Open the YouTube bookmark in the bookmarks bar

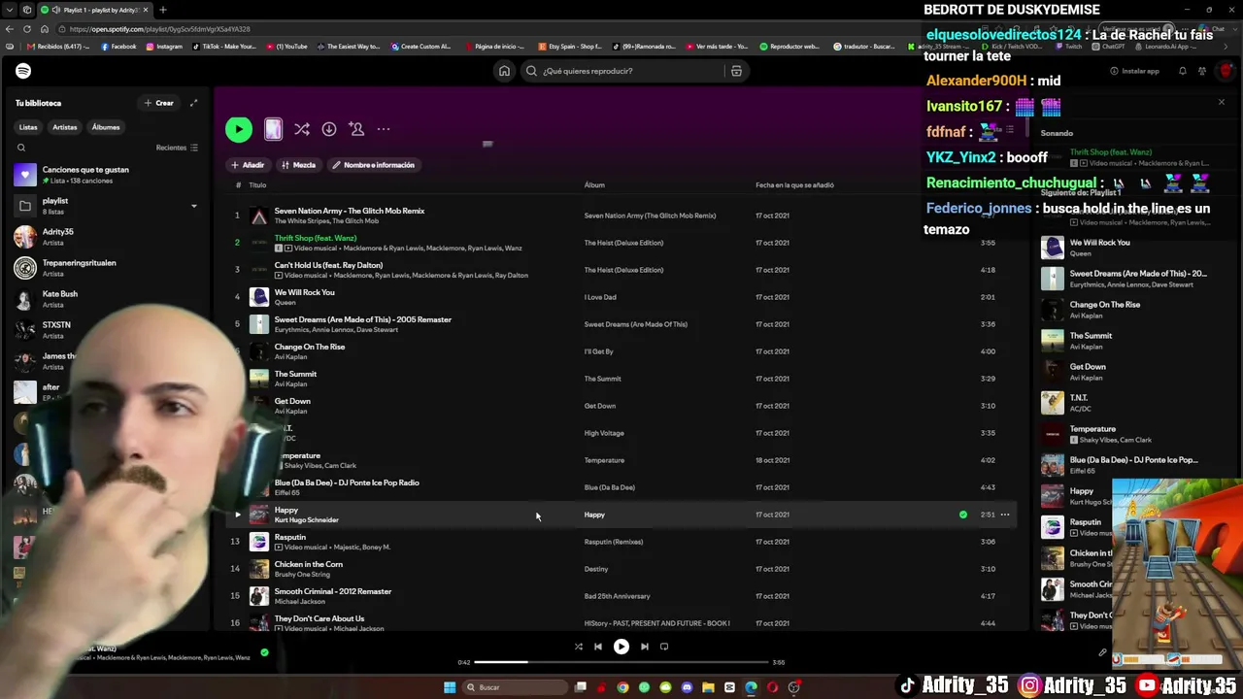click(287, 47)
